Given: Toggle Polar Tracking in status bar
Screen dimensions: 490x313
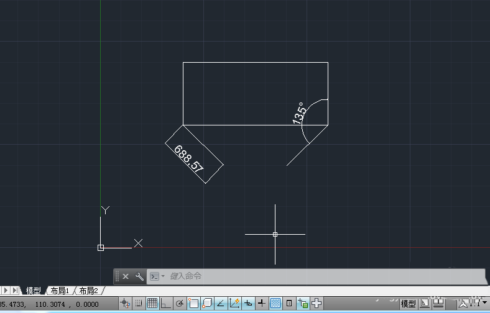Looking at the screenshot, I should click(x=179, y=303).
